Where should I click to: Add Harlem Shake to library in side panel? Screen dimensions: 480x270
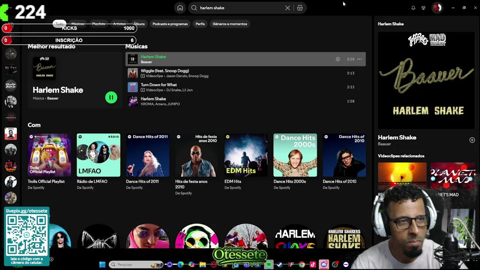[x=472, y=140]
